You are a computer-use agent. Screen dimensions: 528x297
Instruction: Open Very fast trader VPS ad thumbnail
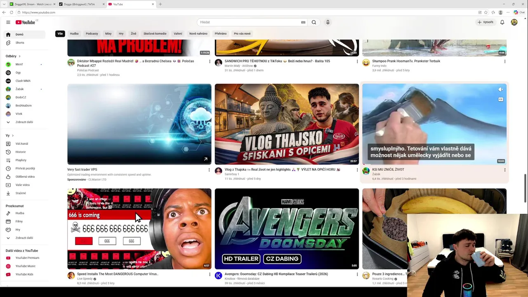coord(139,124)
